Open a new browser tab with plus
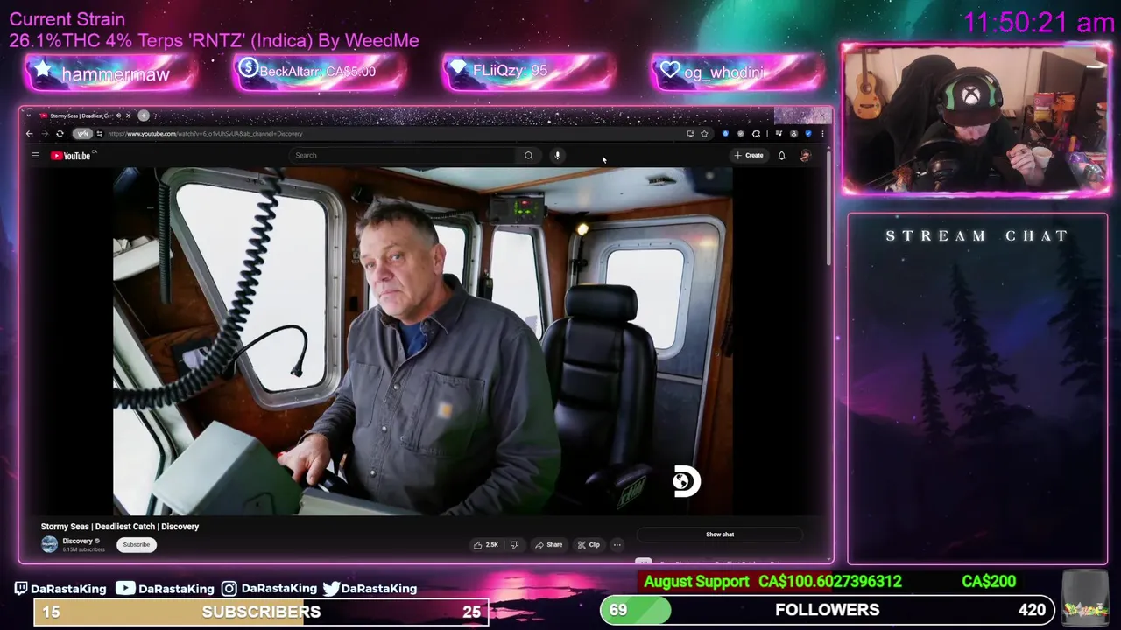 (x=144, y=115)
